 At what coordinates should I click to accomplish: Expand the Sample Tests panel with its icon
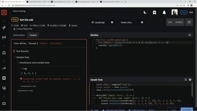(186, 80)
